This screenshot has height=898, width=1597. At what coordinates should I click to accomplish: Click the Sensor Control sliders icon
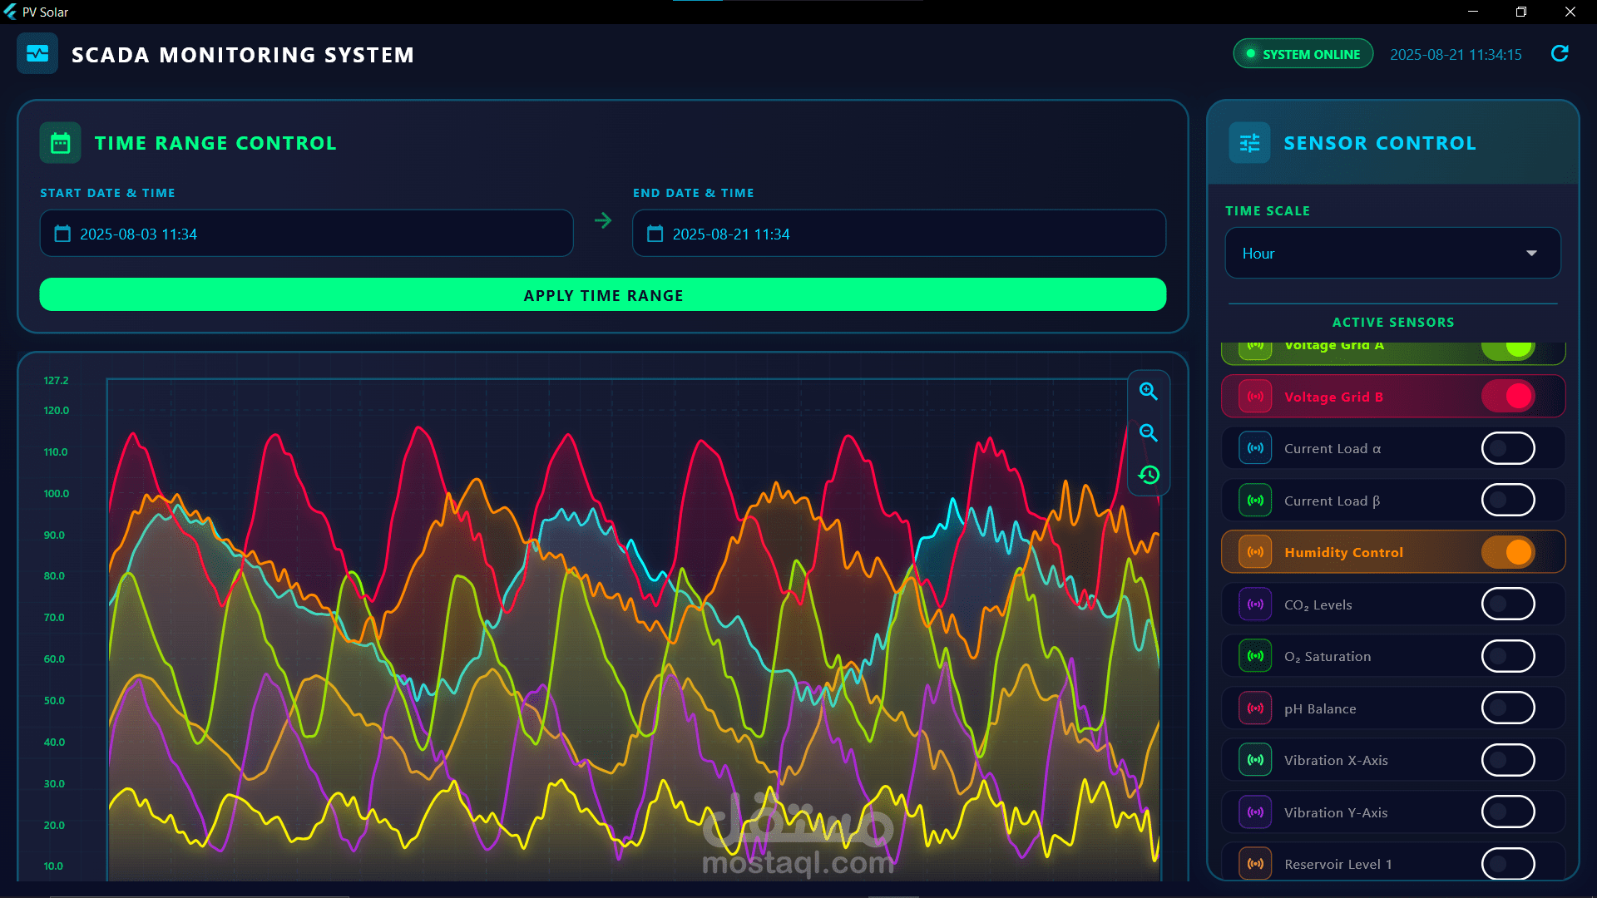(1249, 143)
